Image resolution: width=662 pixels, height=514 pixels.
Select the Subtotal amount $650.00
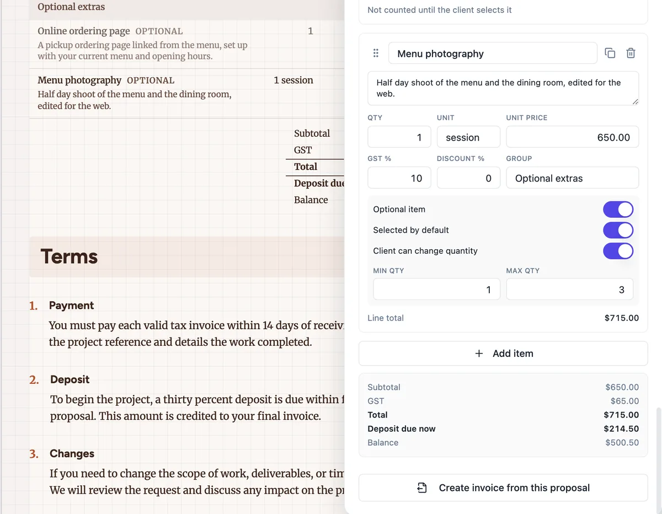pyautogui.click(x=622, y=387)
